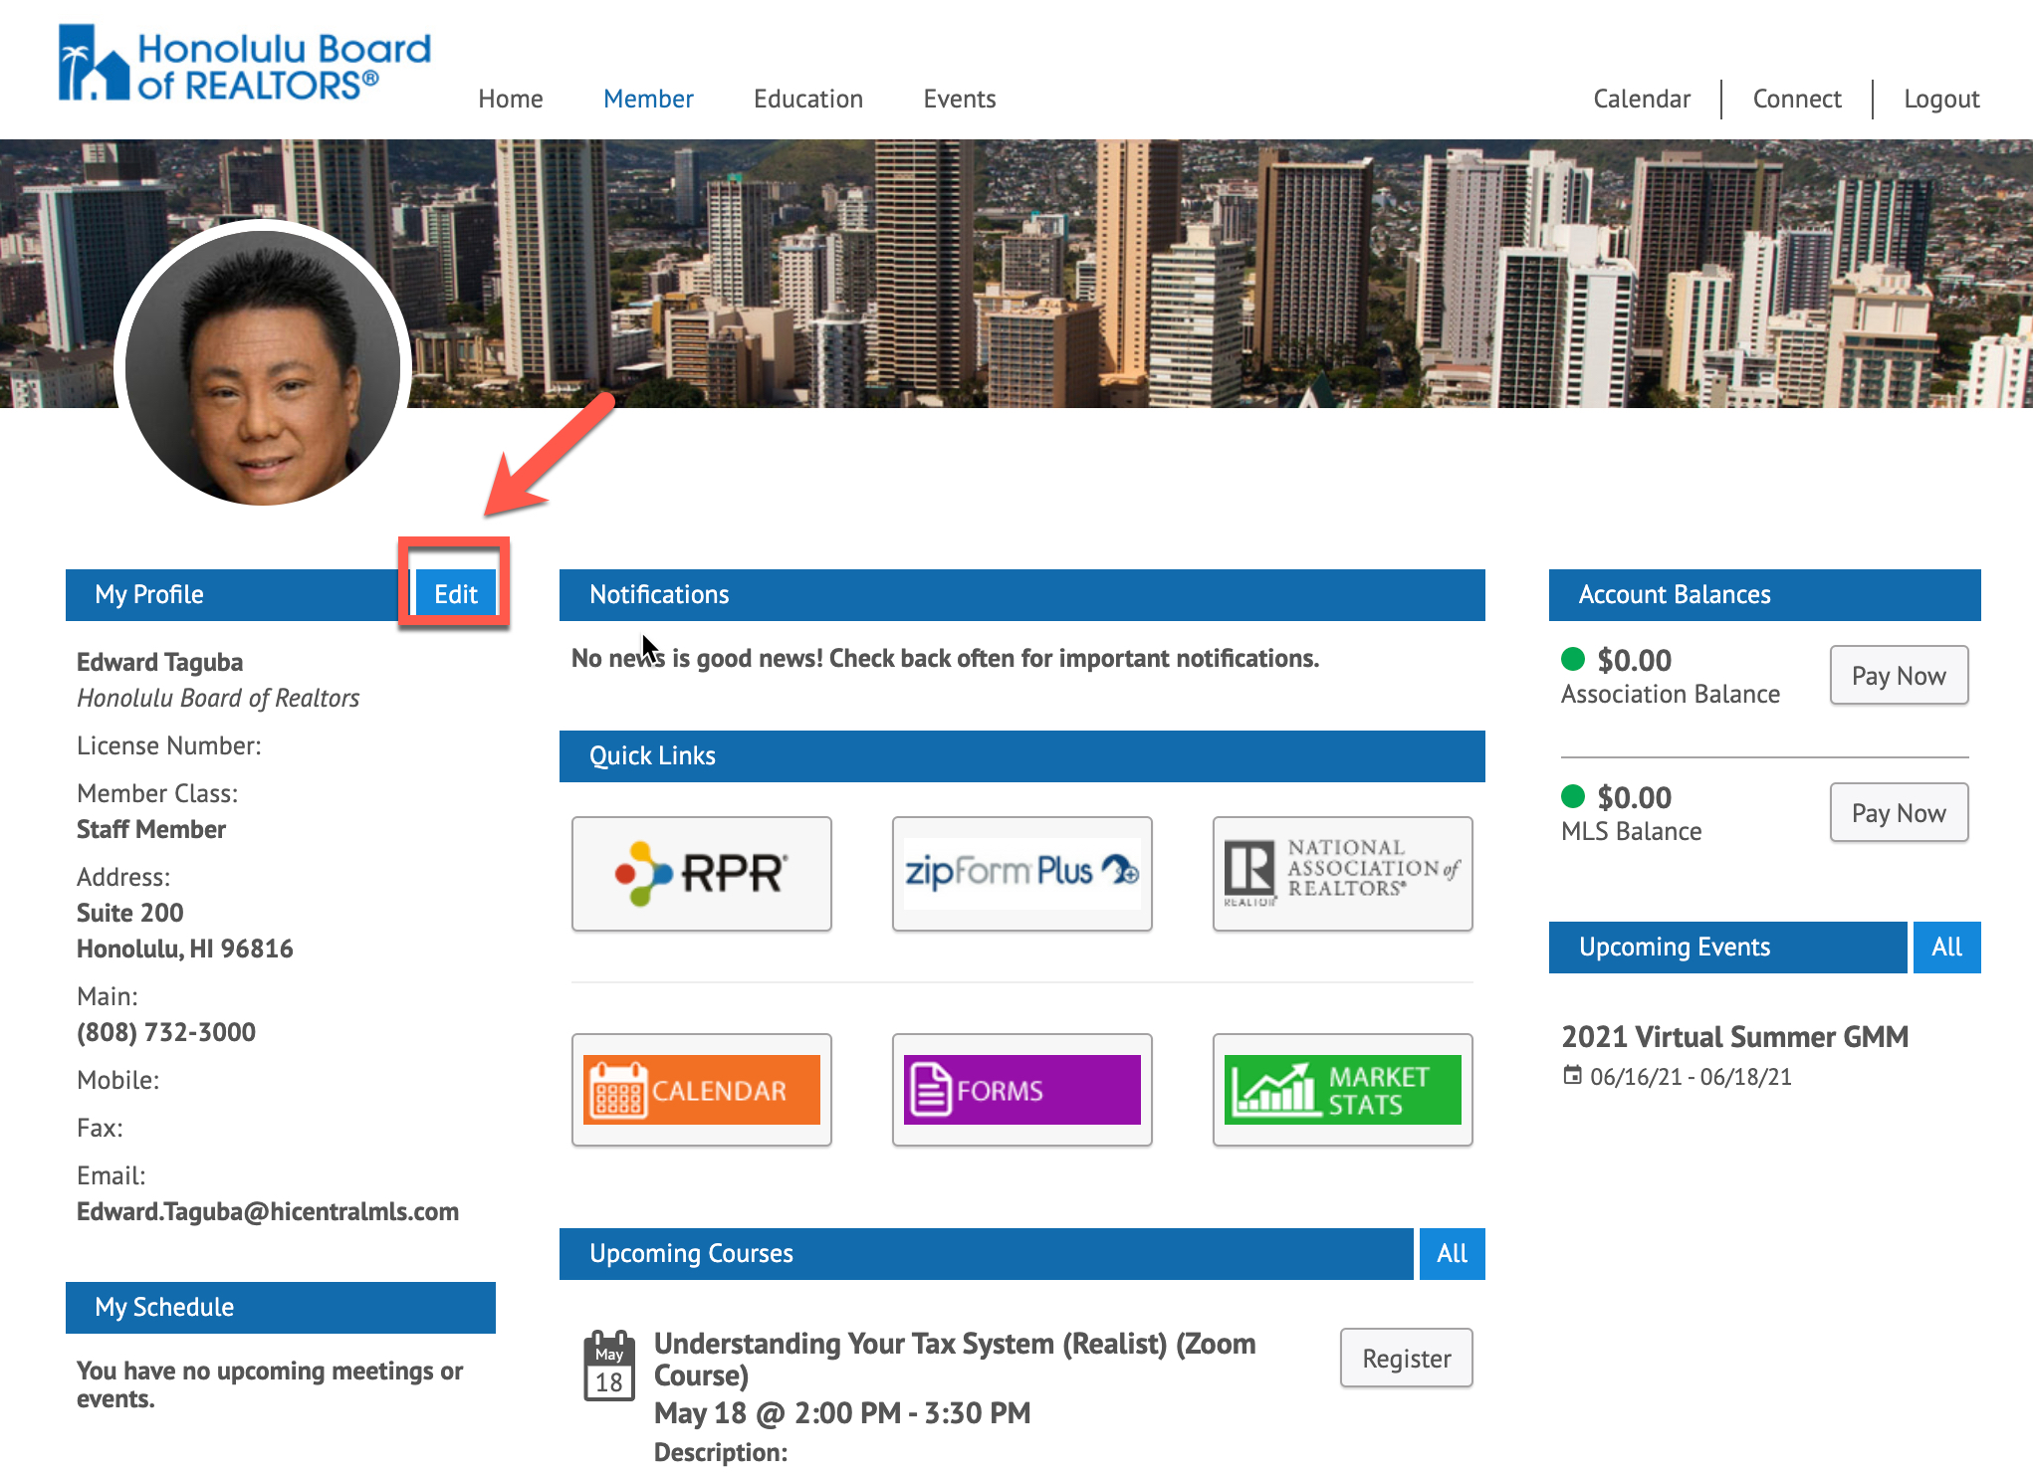Open National Association of Realtors link
Viewport: 2033px width, 1479px height.
1342,873
